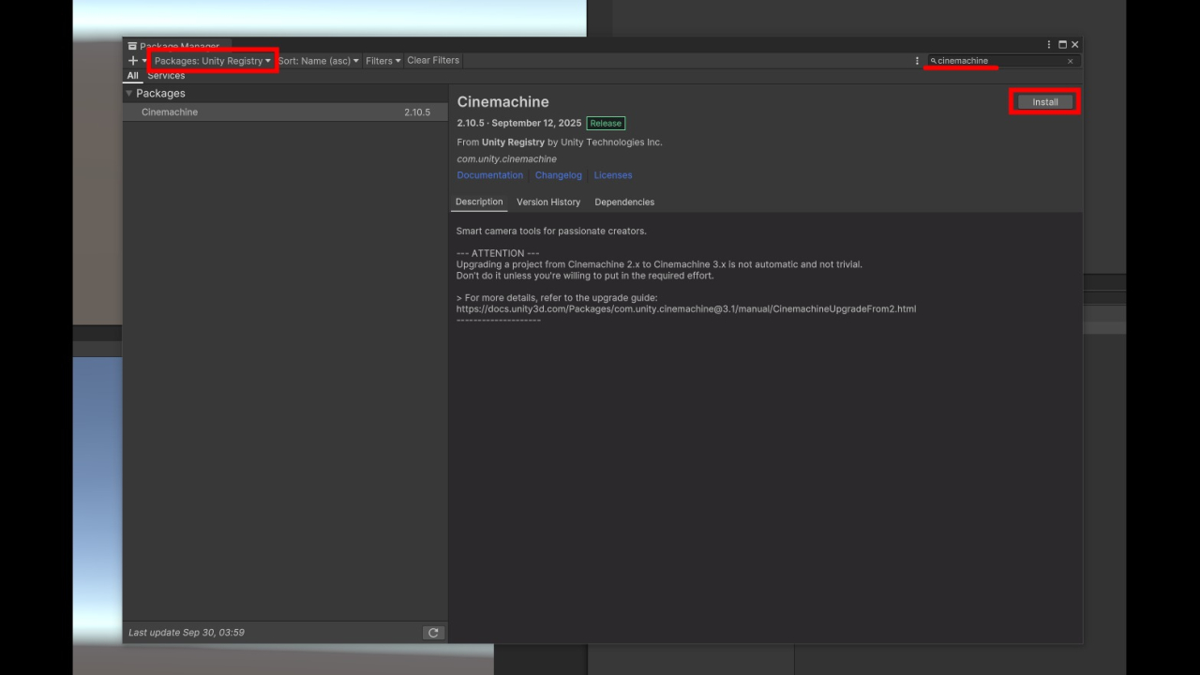This screenshot has width=1200, height=675.
Task: Click the 2.10.5 version in package row
Action: [417, 112]
